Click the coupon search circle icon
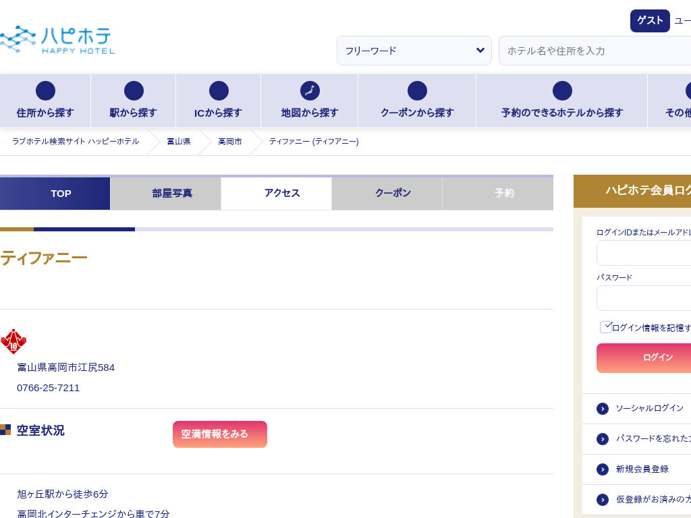Screen dimensions: 691x518 (x=417, y=91)
